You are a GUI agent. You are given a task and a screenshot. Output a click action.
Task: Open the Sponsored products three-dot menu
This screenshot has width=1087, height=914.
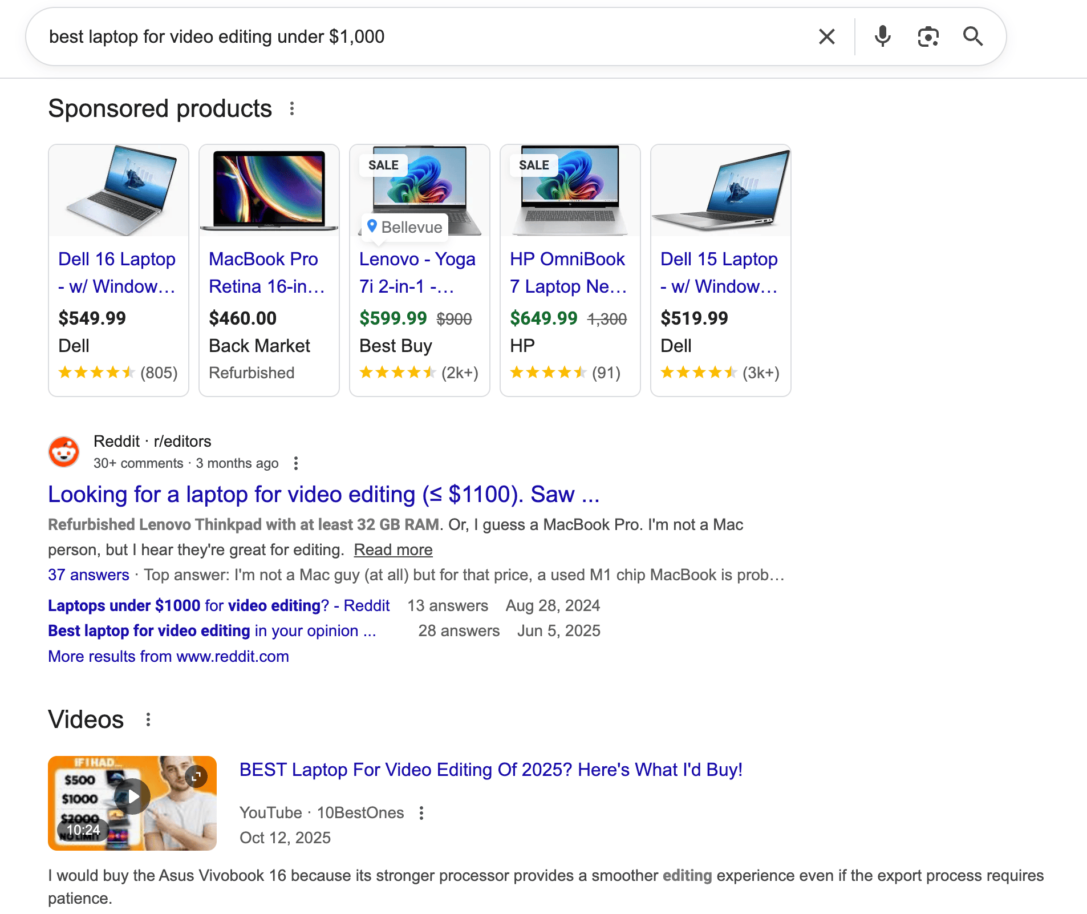click(x=293, y=109)
